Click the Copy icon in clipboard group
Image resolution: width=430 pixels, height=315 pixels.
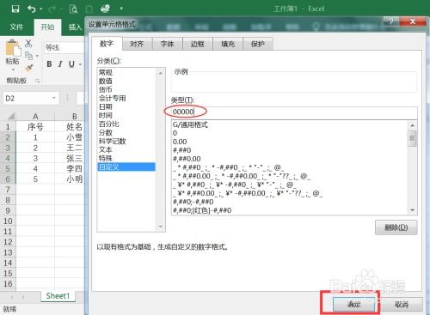click(x=28, y=56)
